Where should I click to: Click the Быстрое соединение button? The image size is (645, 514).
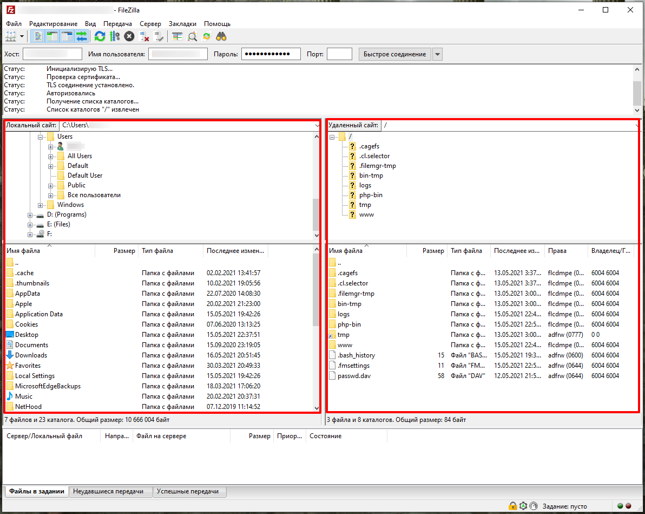pyautogui.click(x=394, y=54)
